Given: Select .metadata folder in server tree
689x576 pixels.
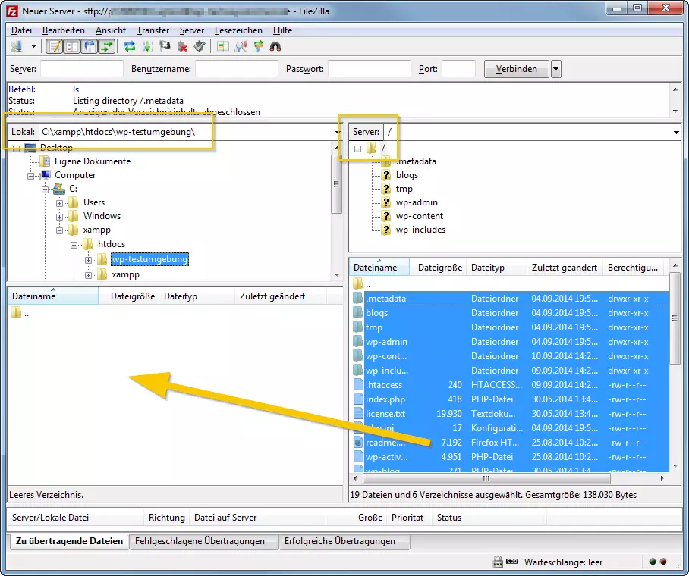Looking at the screenshot, I should (416, 161).
